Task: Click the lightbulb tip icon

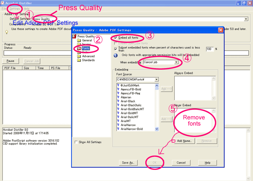Action: click(x=7, y=32)
